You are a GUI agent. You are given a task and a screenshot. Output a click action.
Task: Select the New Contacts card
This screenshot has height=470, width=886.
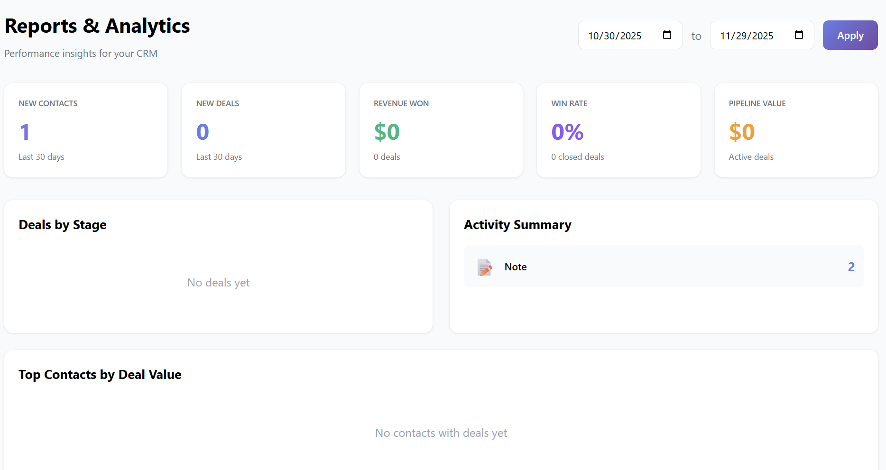point(86,130)
